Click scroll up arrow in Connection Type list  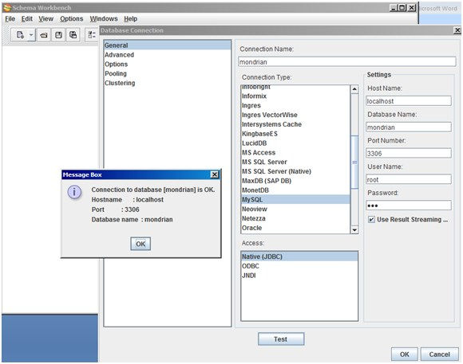[x=354, y=89]
